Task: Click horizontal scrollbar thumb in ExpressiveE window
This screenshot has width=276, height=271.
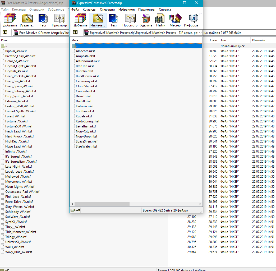Action: (102, 204)
